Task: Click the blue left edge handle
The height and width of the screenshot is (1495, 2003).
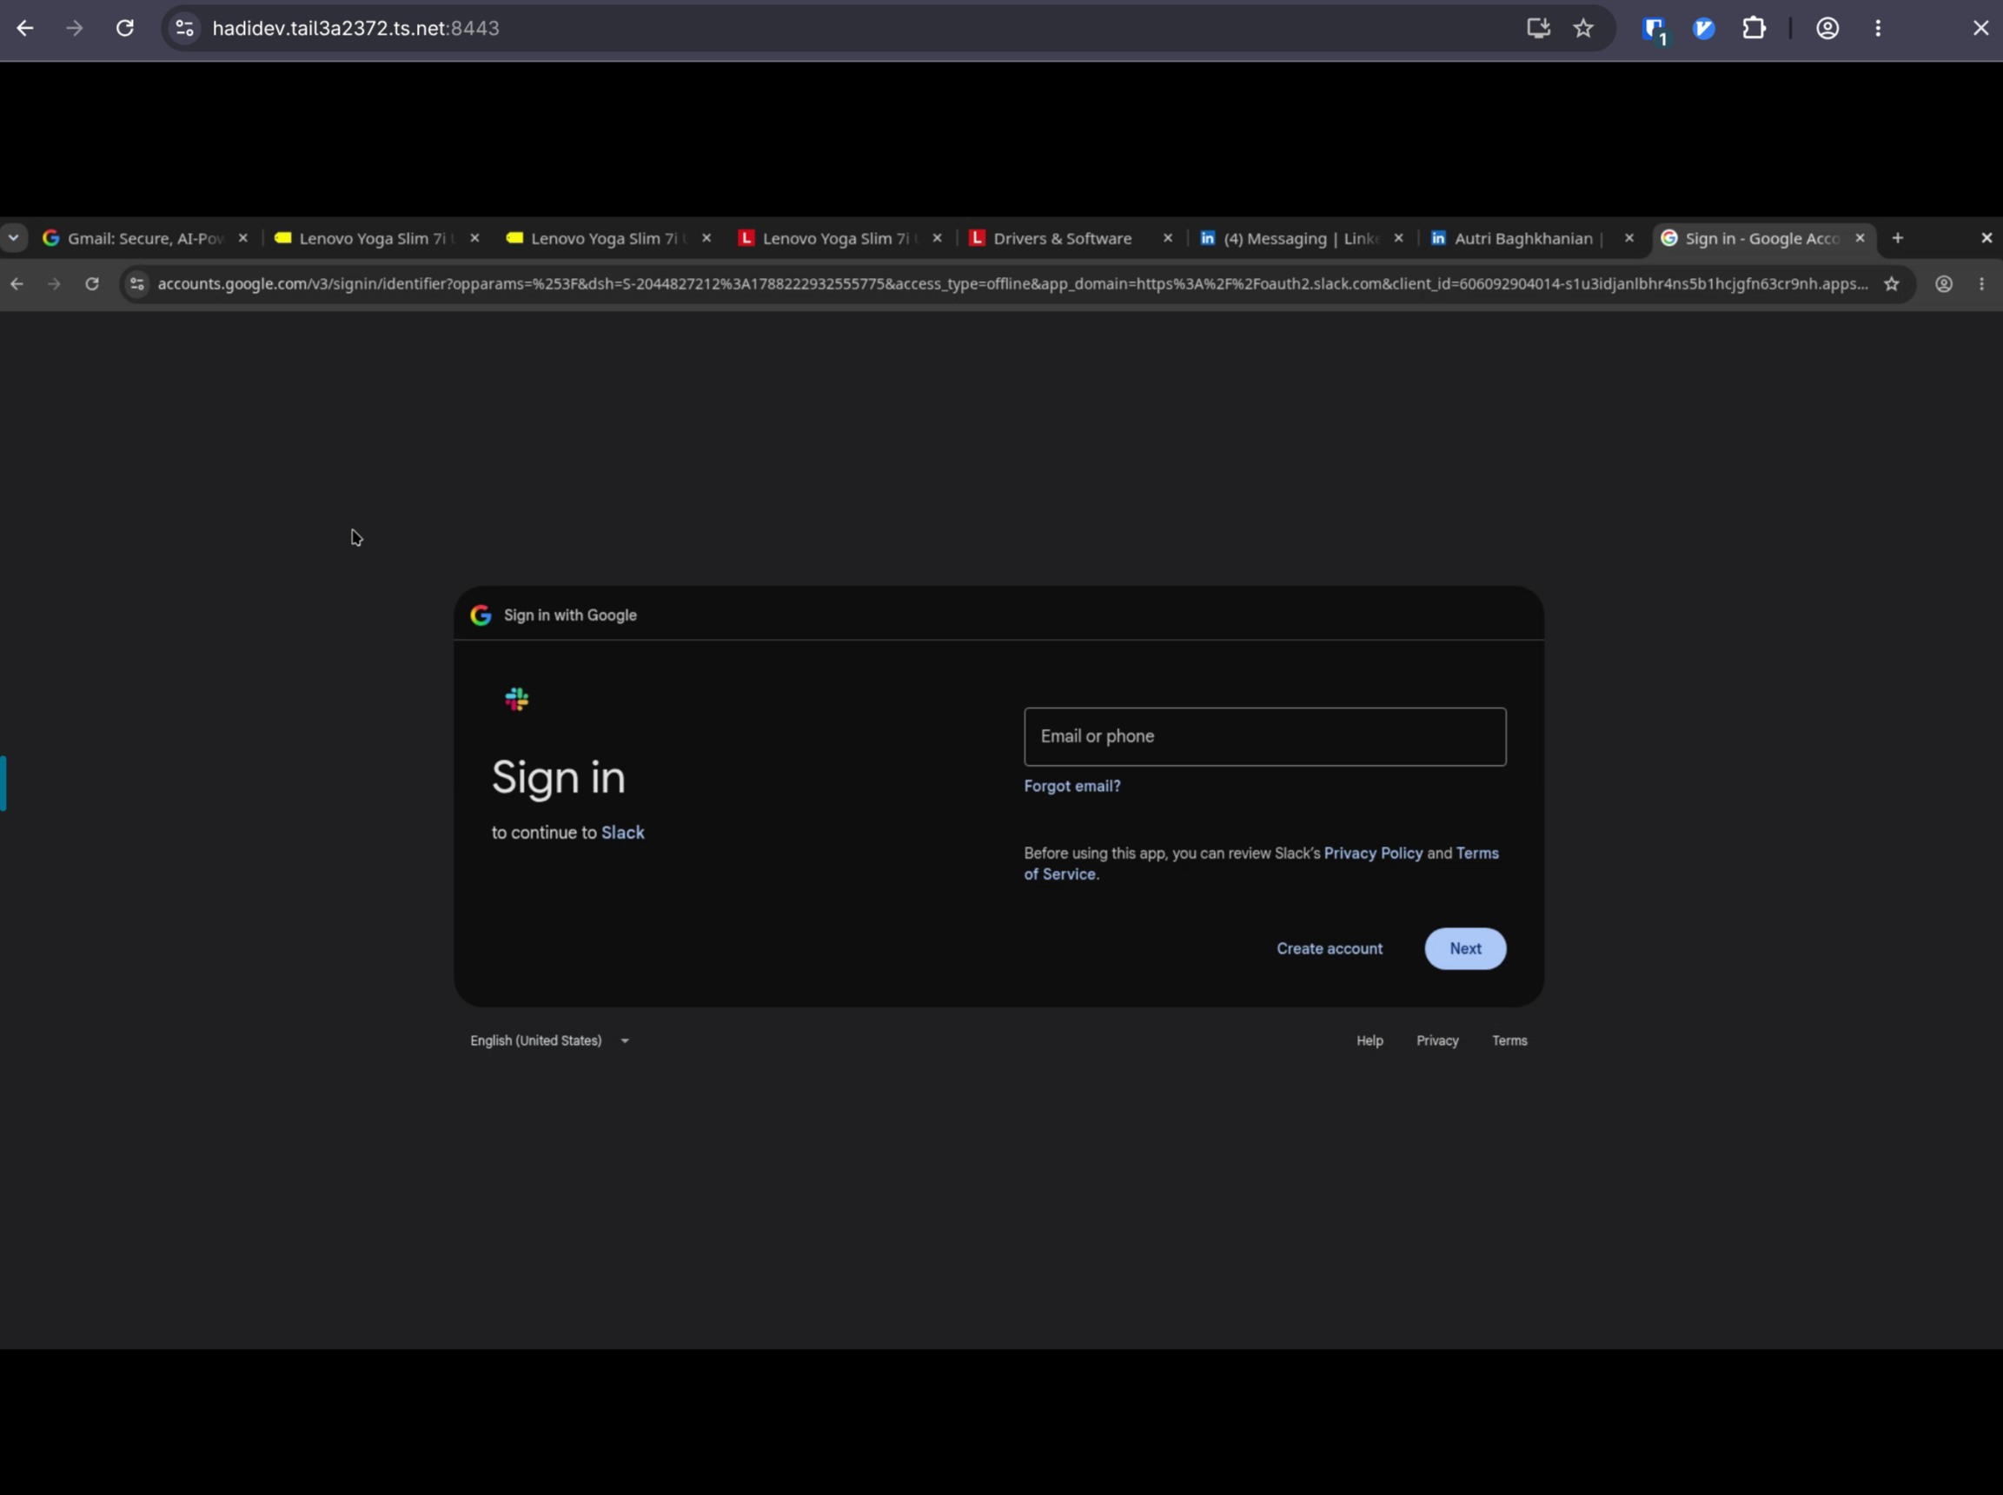Action: 3,784
